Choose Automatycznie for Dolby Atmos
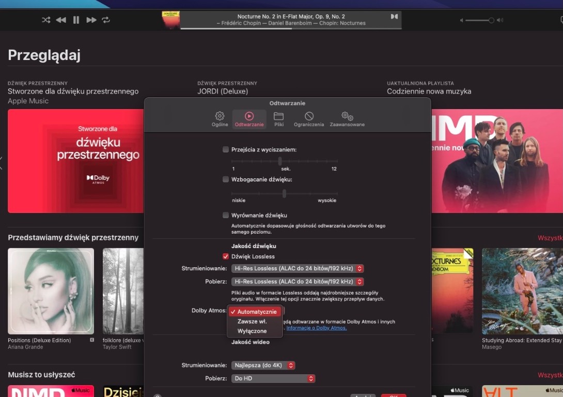 point(255,312)
